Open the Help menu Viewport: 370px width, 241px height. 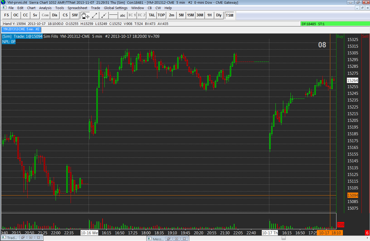(168, 8)
